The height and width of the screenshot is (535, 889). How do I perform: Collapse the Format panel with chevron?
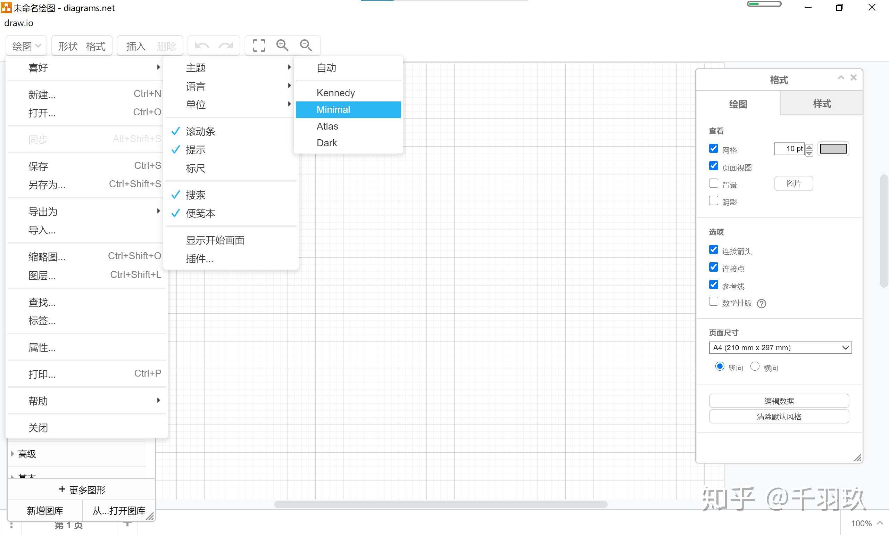tap(841, 77)
